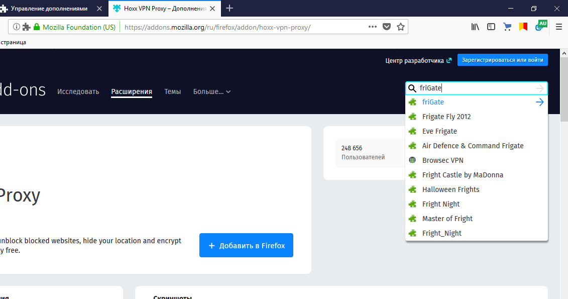Click the extension puzzle icon in address bar
Screen dimensions: 568x299
(26, 27)
